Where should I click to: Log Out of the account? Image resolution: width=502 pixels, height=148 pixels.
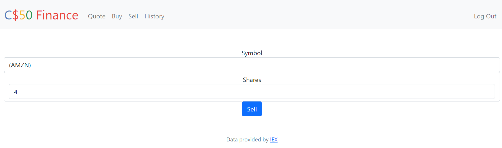(x=485, y=16)
